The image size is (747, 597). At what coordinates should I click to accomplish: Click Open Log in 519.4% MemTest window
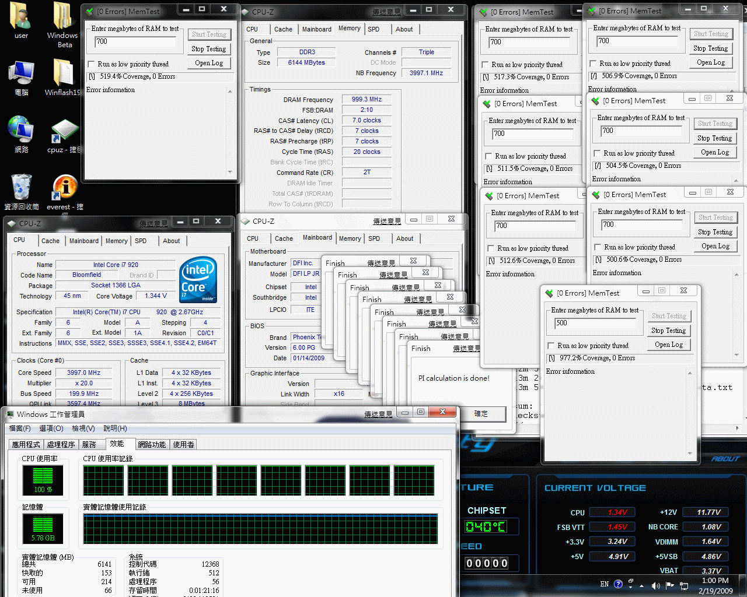(x=209, y=63)
